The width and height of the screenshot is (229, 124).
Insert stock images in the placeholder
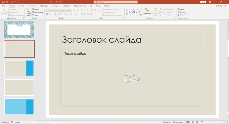click(x=130, y=81)
